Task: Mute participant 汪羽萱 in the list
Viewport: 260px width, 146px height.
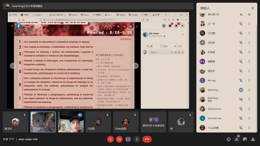Action: 241,33
